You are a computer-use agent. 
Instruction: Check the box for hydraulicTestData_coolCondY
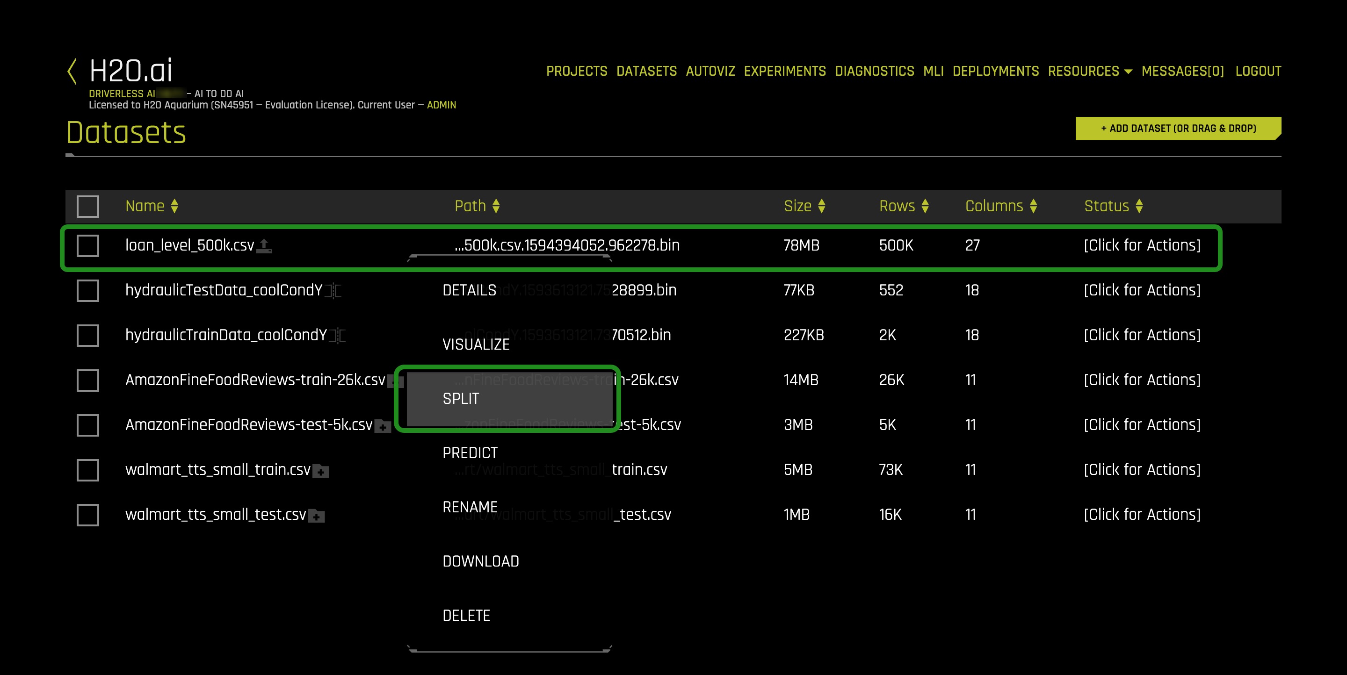(x=88, y=290)
